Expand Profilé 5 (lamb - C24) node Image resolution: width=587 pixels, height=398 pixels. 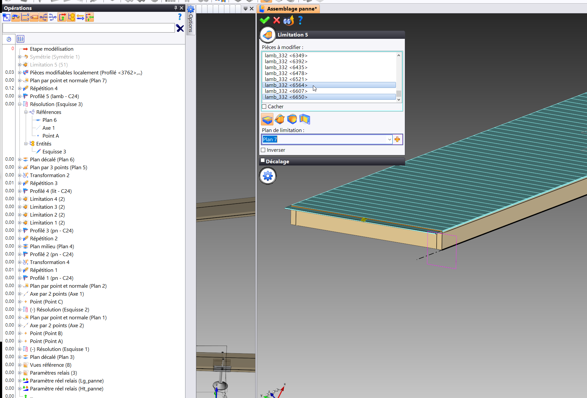[19, 96]
